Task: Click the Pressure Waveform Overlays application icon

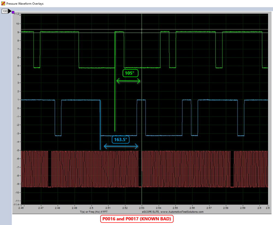Action: pyautogui.click(x=3, y=4)
